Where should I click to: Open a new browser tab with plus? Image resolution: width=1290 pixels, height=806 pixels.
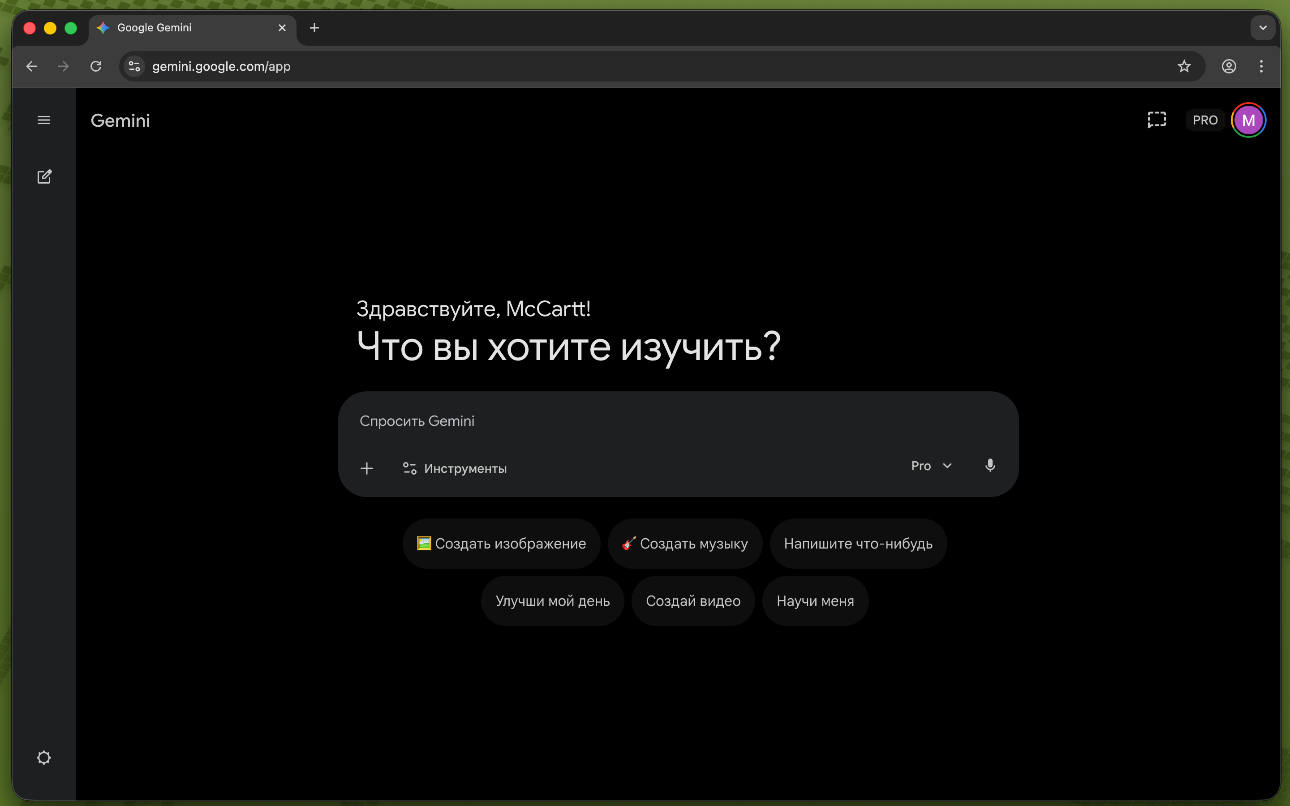click(314, 28)
